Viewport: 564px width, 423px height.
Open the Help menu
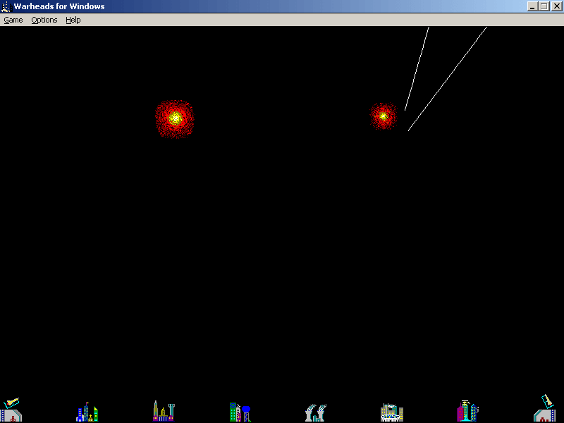[73, 20]
